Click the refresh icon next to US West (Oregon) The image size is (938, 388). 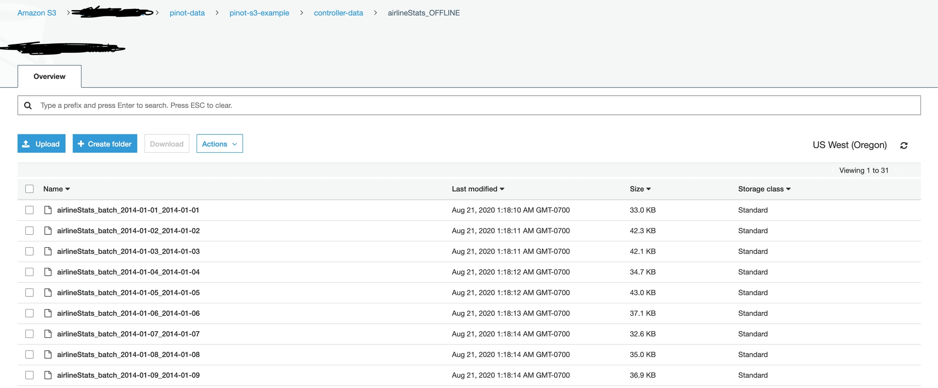click(x=904, y=145)
